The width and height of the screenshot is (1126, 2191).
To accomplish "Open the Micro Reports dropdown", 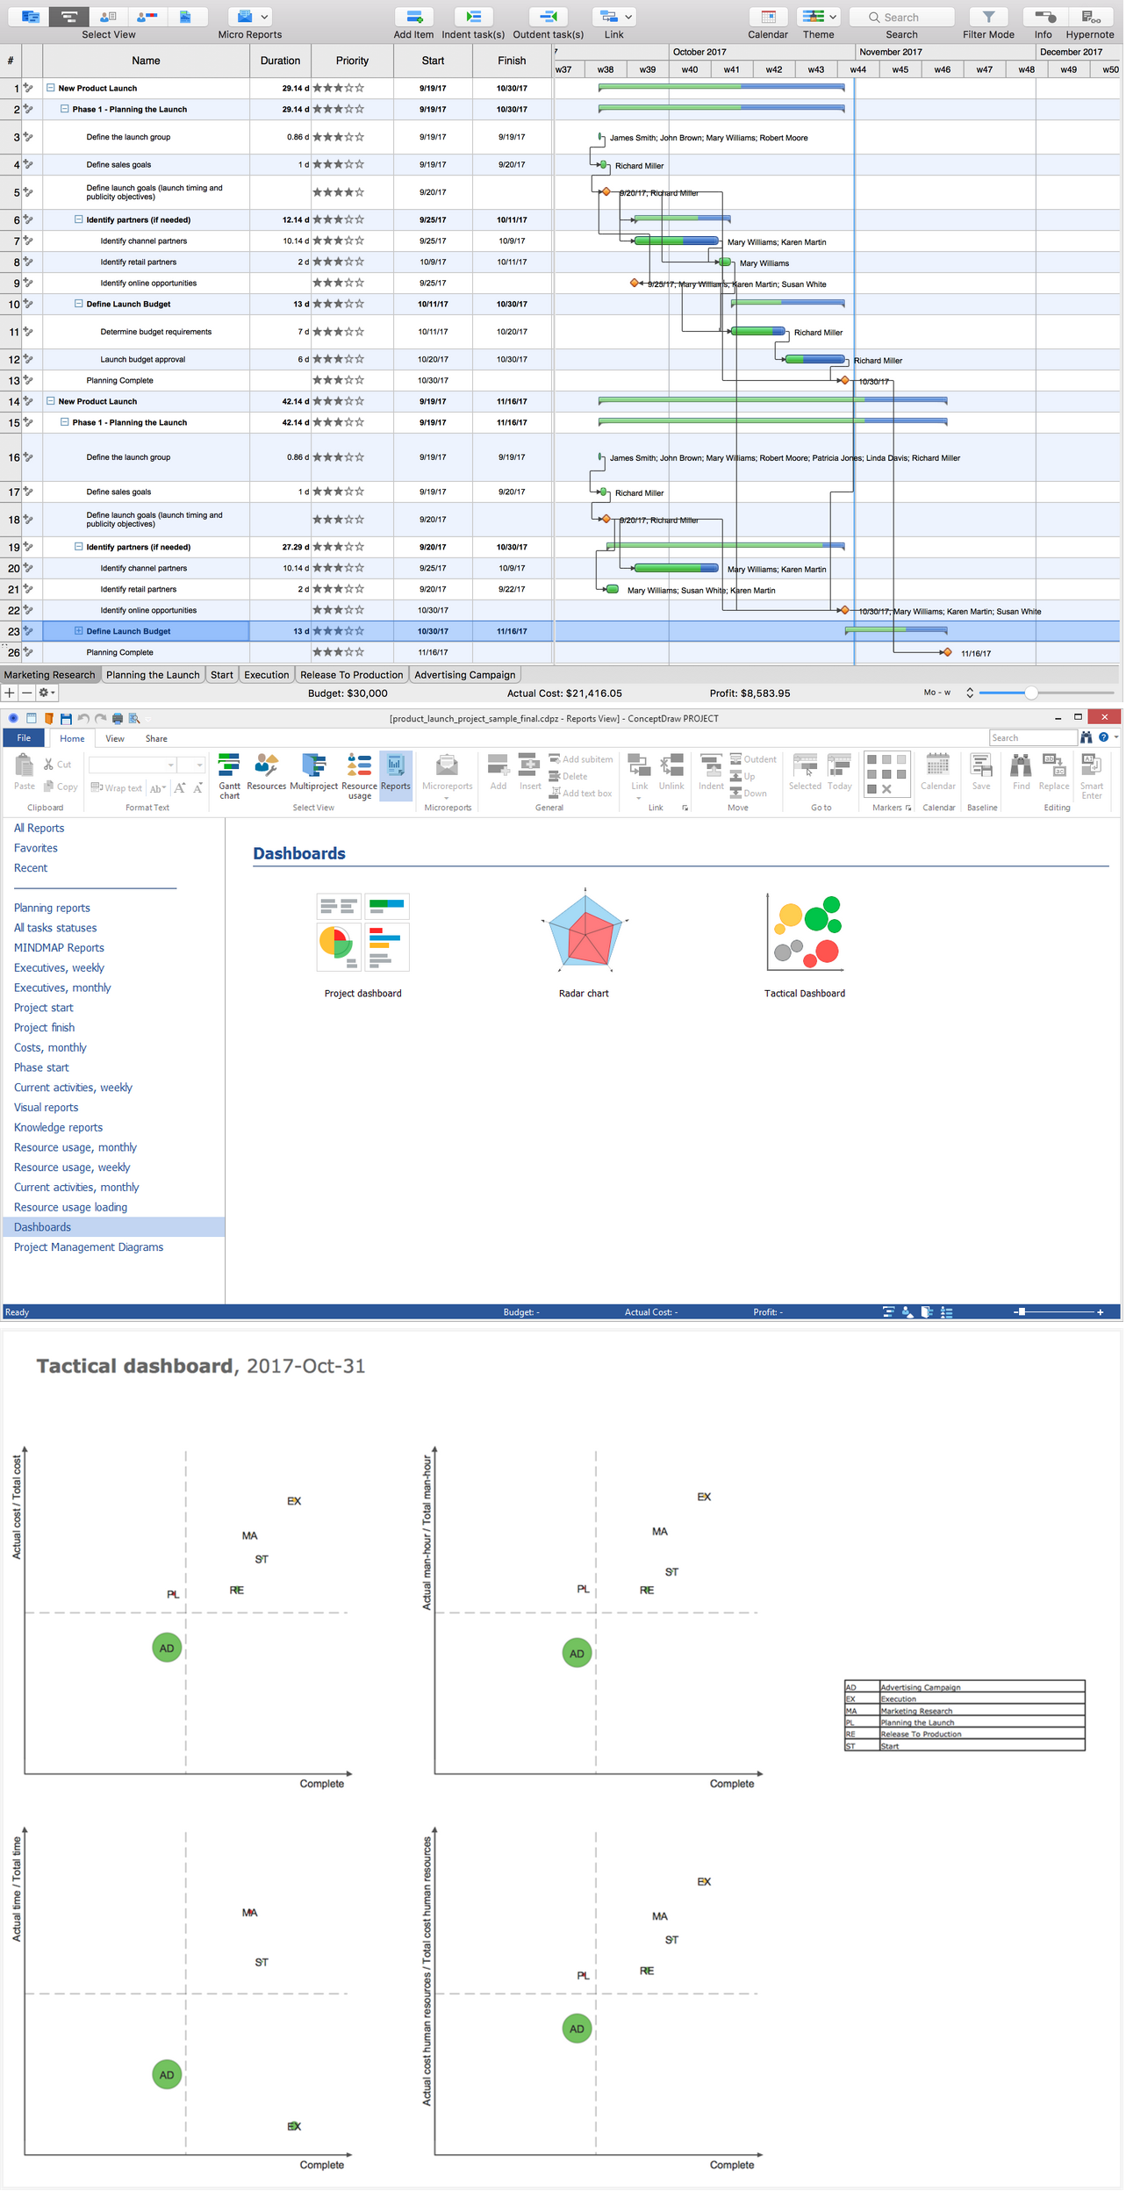I will click(251, 17).
